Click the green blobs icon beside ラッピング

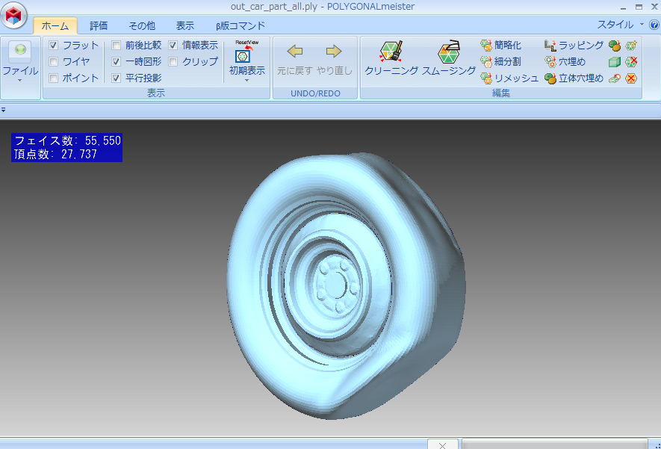click(x=615, y=45)
